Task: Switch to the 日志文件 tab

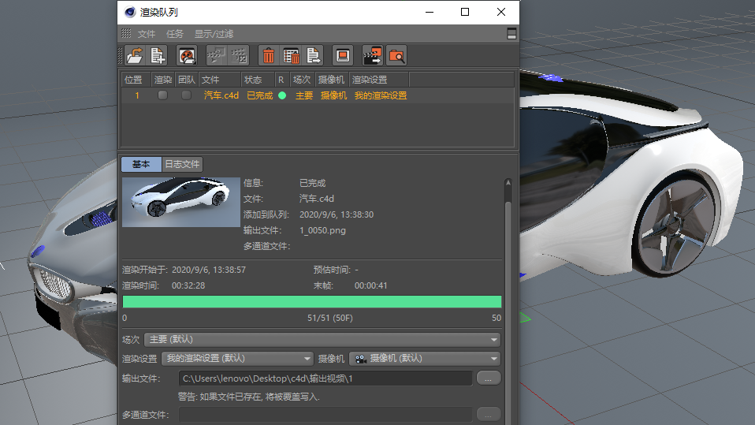Action: point(182,164)
